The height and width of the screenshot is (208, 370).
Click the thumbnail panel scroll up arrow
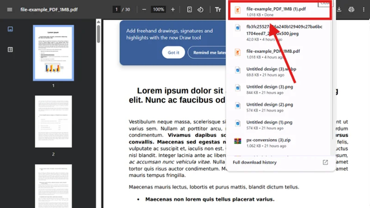pos(99,22)
